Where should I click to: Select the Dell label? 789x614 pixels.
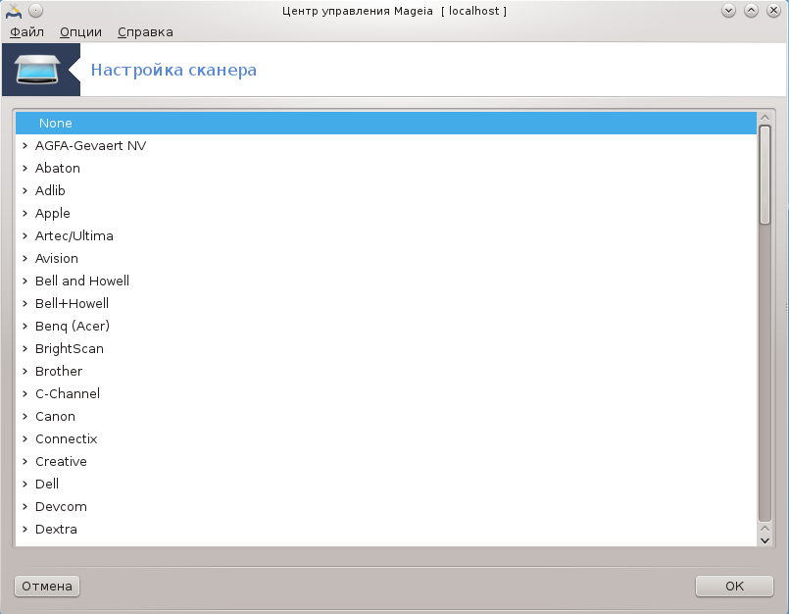[x=47, y=485]
